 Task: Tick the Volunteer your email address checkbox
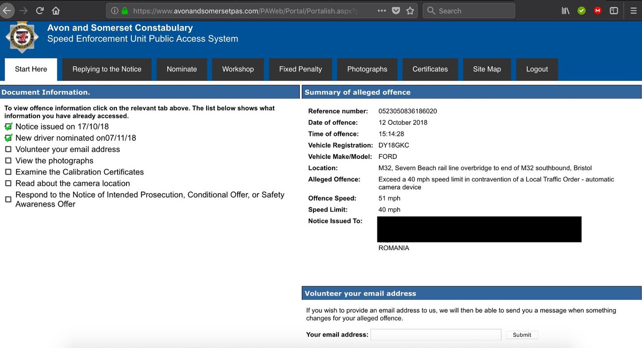8,149
